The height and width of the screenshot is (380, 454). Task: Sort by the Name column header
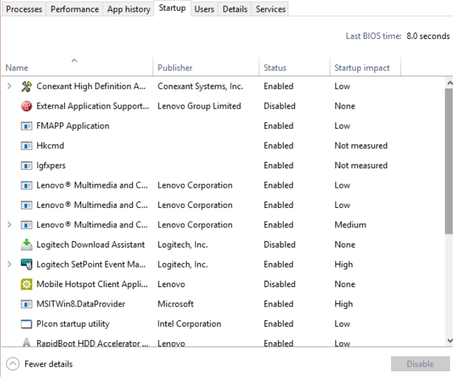77,67
